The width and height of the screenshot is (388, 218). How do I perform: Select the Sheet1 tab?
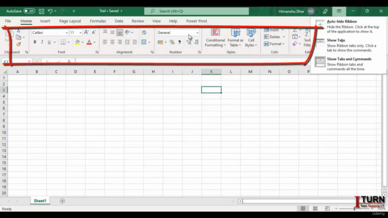[x=40, y=200]
